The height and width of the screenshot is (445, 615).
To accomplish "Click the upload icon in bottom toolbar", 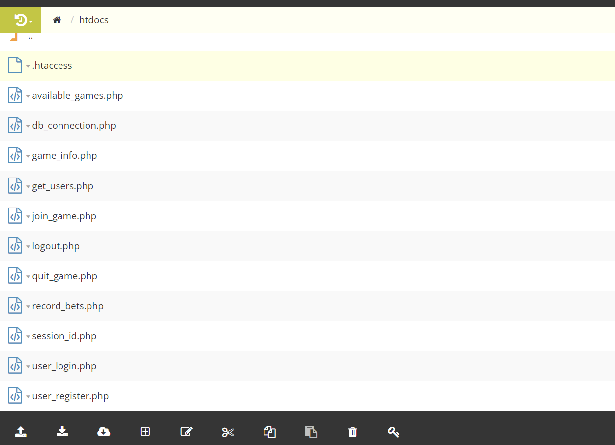I will click(x=21, y=432).
